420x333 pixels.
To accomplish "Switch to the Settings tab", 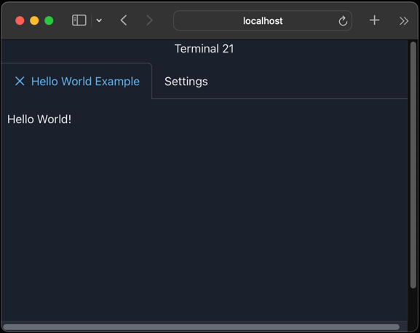I will (186, 82).
